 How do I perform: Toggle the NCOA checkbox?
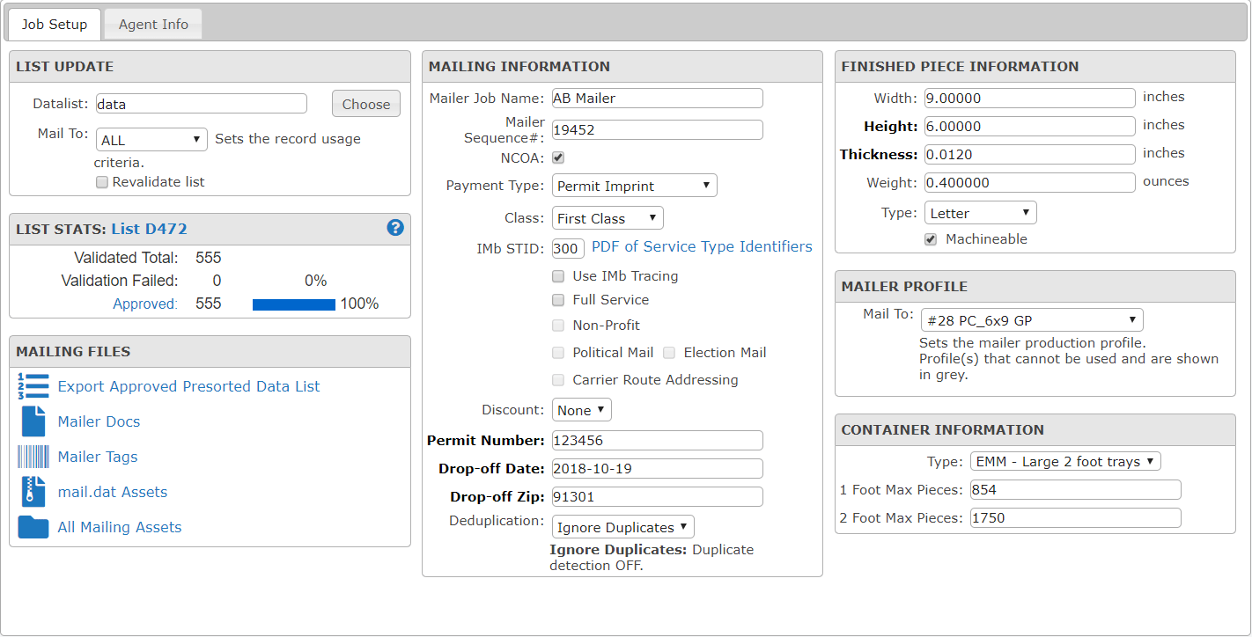(558, 158)
